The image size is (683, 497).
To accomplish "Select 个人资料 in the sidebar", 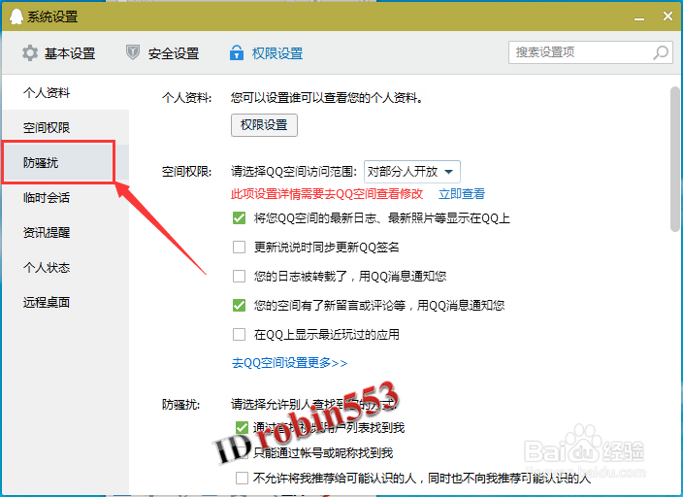I will [x=65, y=92].
